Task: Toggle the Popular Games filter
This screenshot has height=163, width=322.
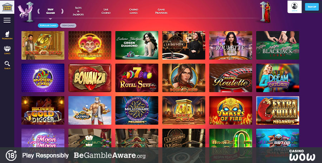Action: tap(48, 25)
